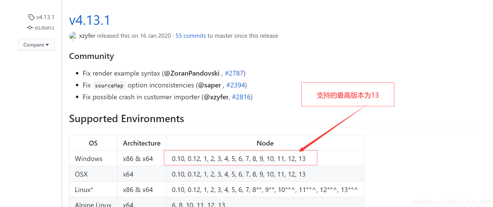The image size is (493, 207).
Task: Click the Node column header
Action: (x=265, y=143)
